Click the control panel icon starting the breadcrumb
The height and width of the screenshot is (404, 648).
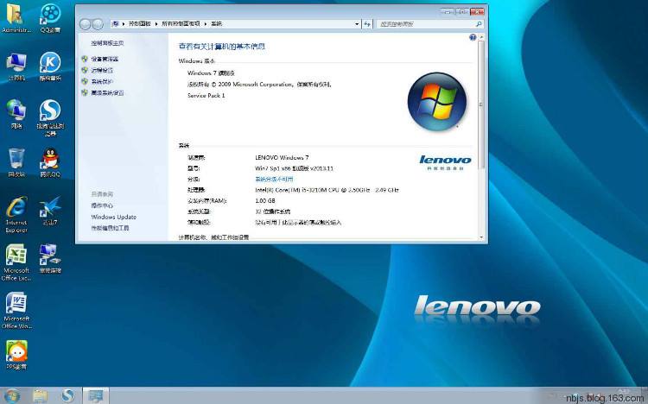(116, 24)
